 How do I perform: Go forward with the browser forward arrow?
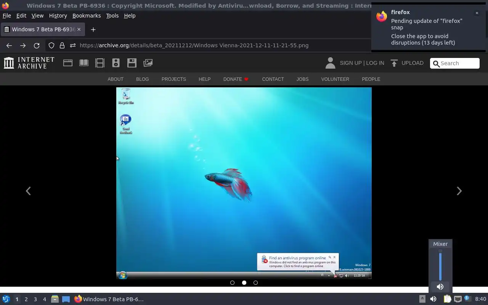tap(23, 45)
